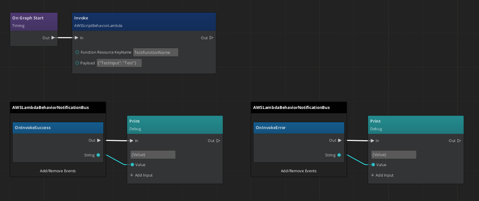Edit {Value} field in Print after OnInvokeError

tap(394, 155)
